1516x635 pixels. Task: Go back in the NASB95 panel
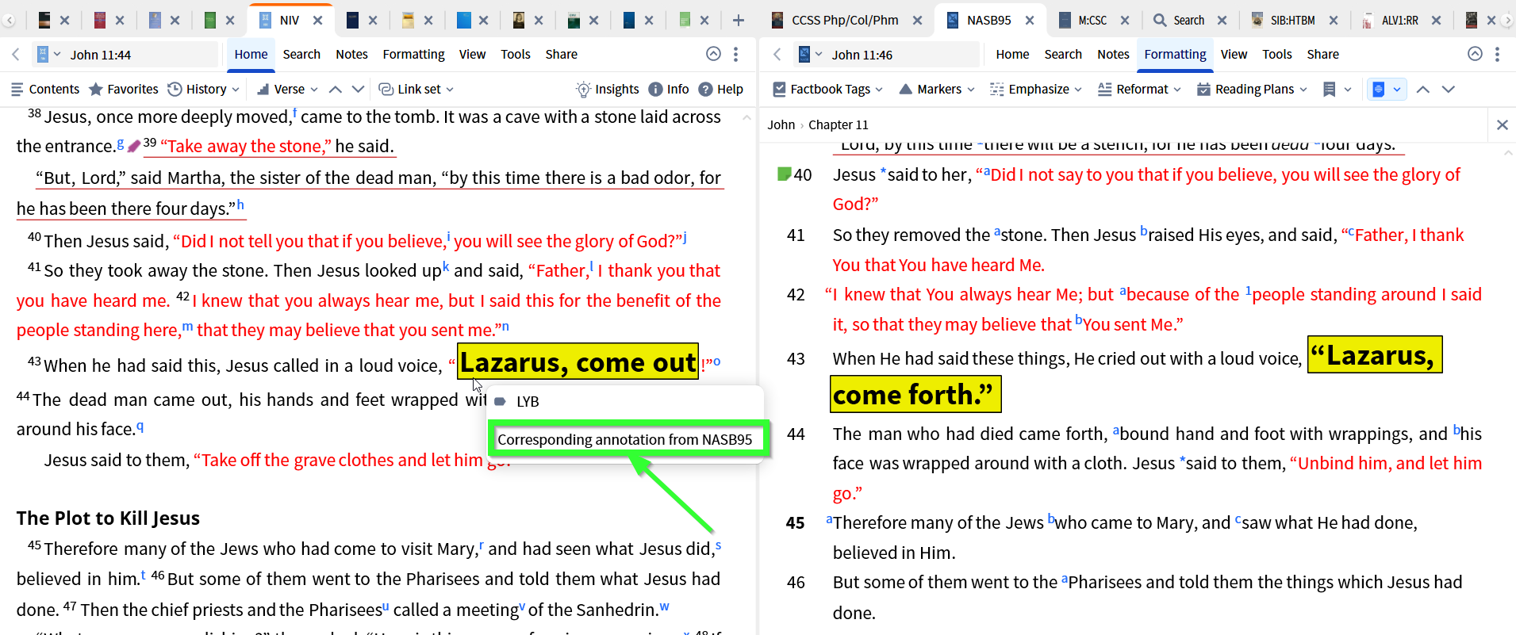tap(777, 54)
